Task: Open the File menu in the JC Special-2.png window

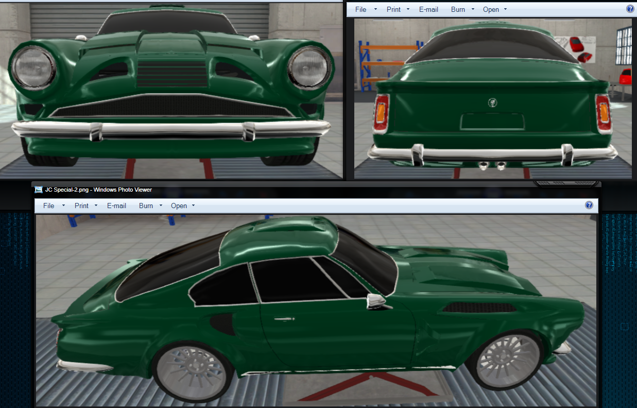Action: (x=48, y=206)
